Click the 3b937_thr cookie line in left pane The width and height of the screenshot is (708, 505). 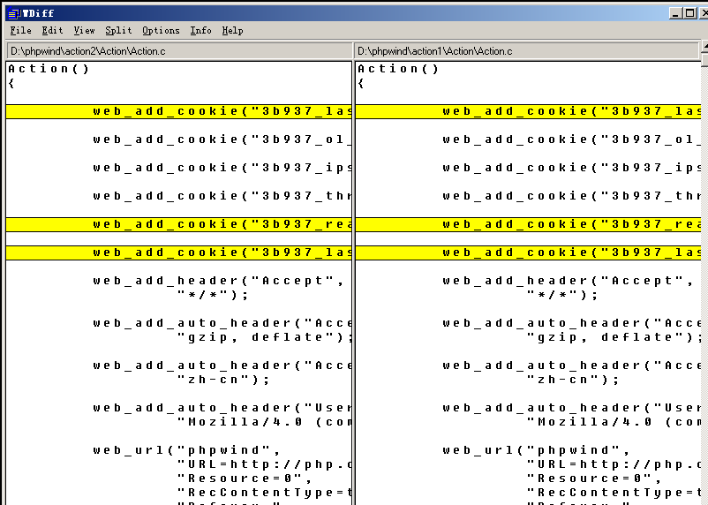(222, 196)
